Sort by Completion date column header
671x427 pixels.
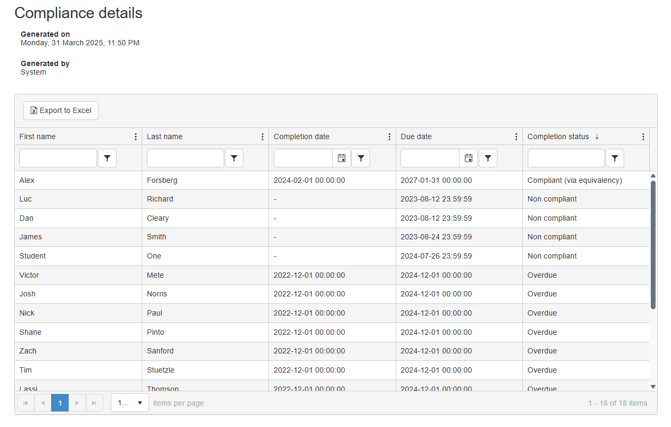(x=301, y=137)
